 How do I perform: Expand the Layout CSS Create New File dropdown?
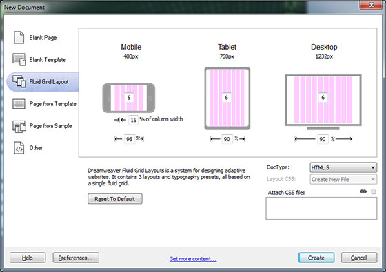(343, 180)
